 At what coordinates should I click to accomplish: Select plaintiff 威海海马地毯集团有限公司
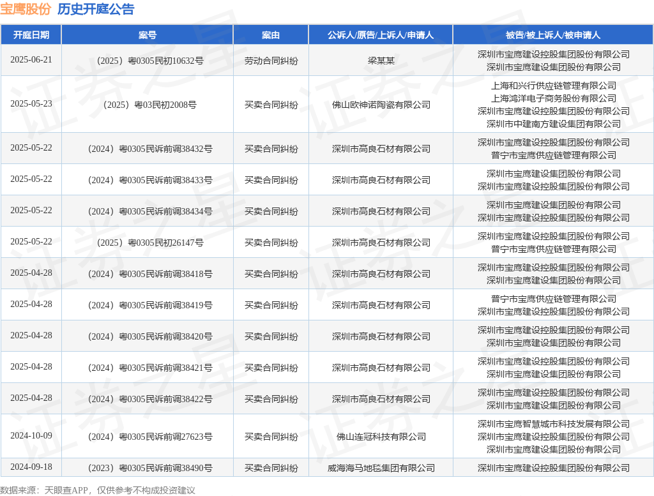point(381,468)
